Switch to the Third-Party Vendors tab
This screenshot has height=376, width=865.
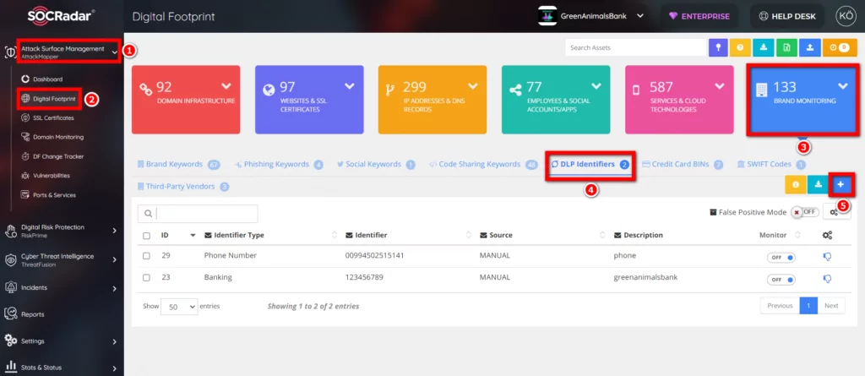coord(183,187)
